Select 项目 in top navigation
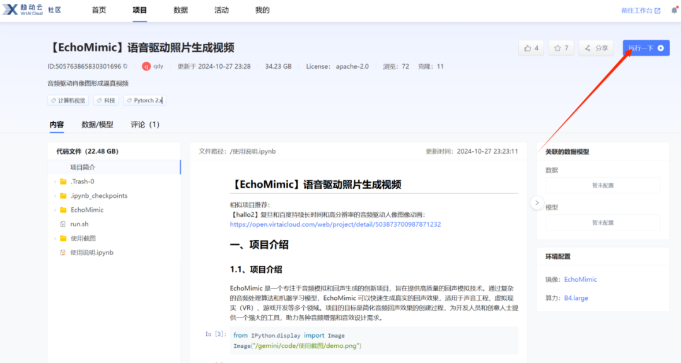This screenshot has height=363, width=681. pos(140,10)
